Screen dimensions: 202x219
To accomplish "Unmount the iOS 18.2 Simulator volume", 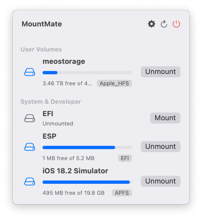I will point(160,181).
